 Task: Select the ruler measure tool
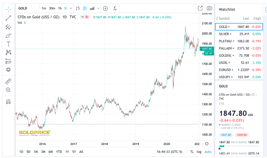click(8, 81)
